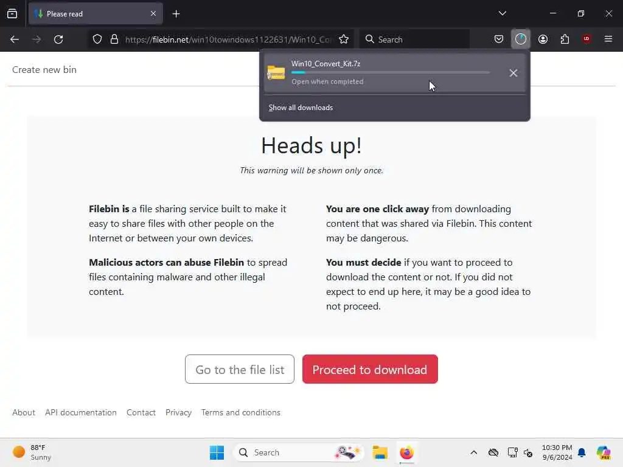Click the Firefox taskbar icon
Viewport: 623px width, 467px height.
tap(406, 452)
